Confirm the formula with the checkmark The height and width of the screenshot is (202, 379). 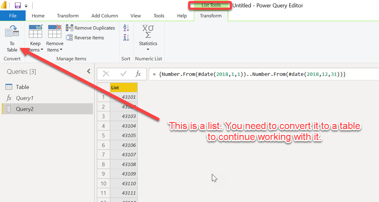(123, 74)
